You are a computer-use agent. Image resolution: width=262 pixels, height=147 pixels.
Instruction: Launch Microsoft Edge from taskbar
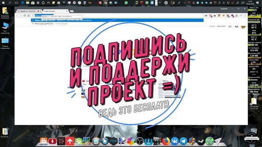[x=23, y=3]
